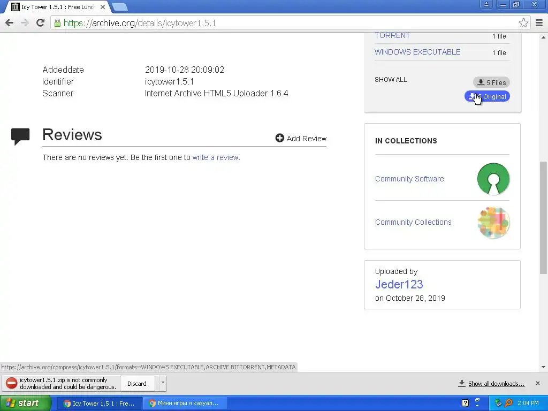Click the magnifier tray icon
Screen dimensions: 548x411
coord(508,403)
